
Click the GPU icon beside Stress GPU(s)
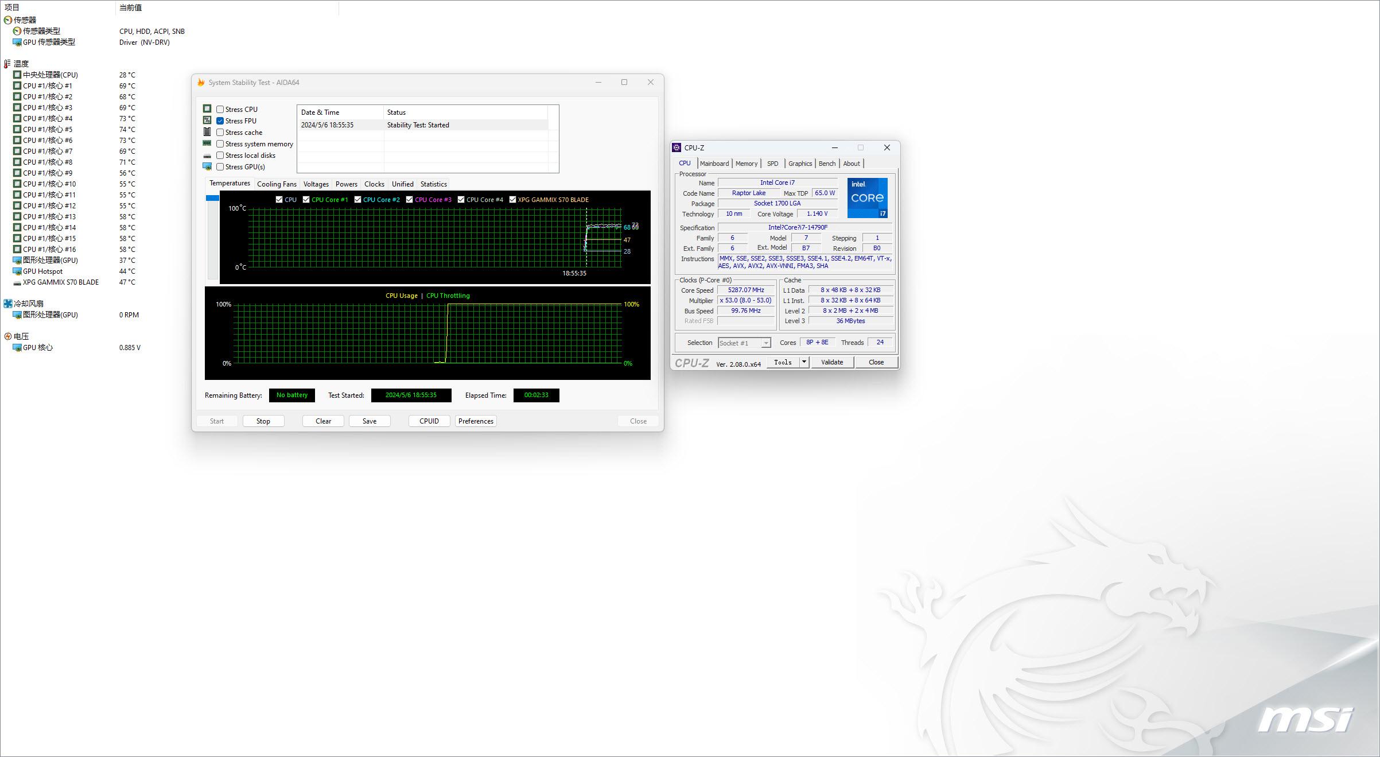click(208, 166)
